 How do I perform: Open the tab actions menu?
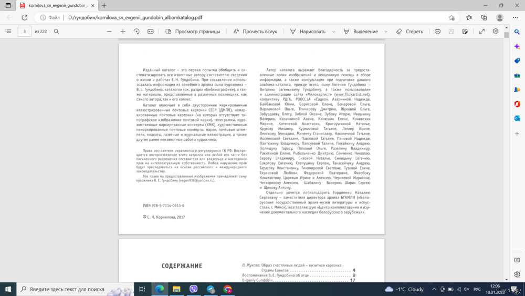tap(8, 5)
